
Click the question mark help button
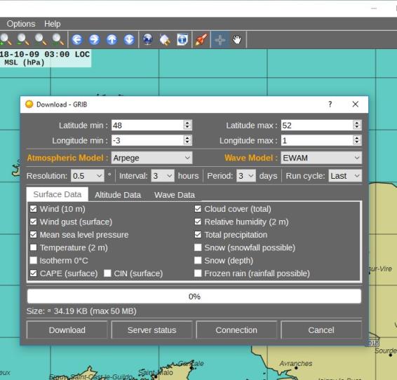(x=330, y=104)
